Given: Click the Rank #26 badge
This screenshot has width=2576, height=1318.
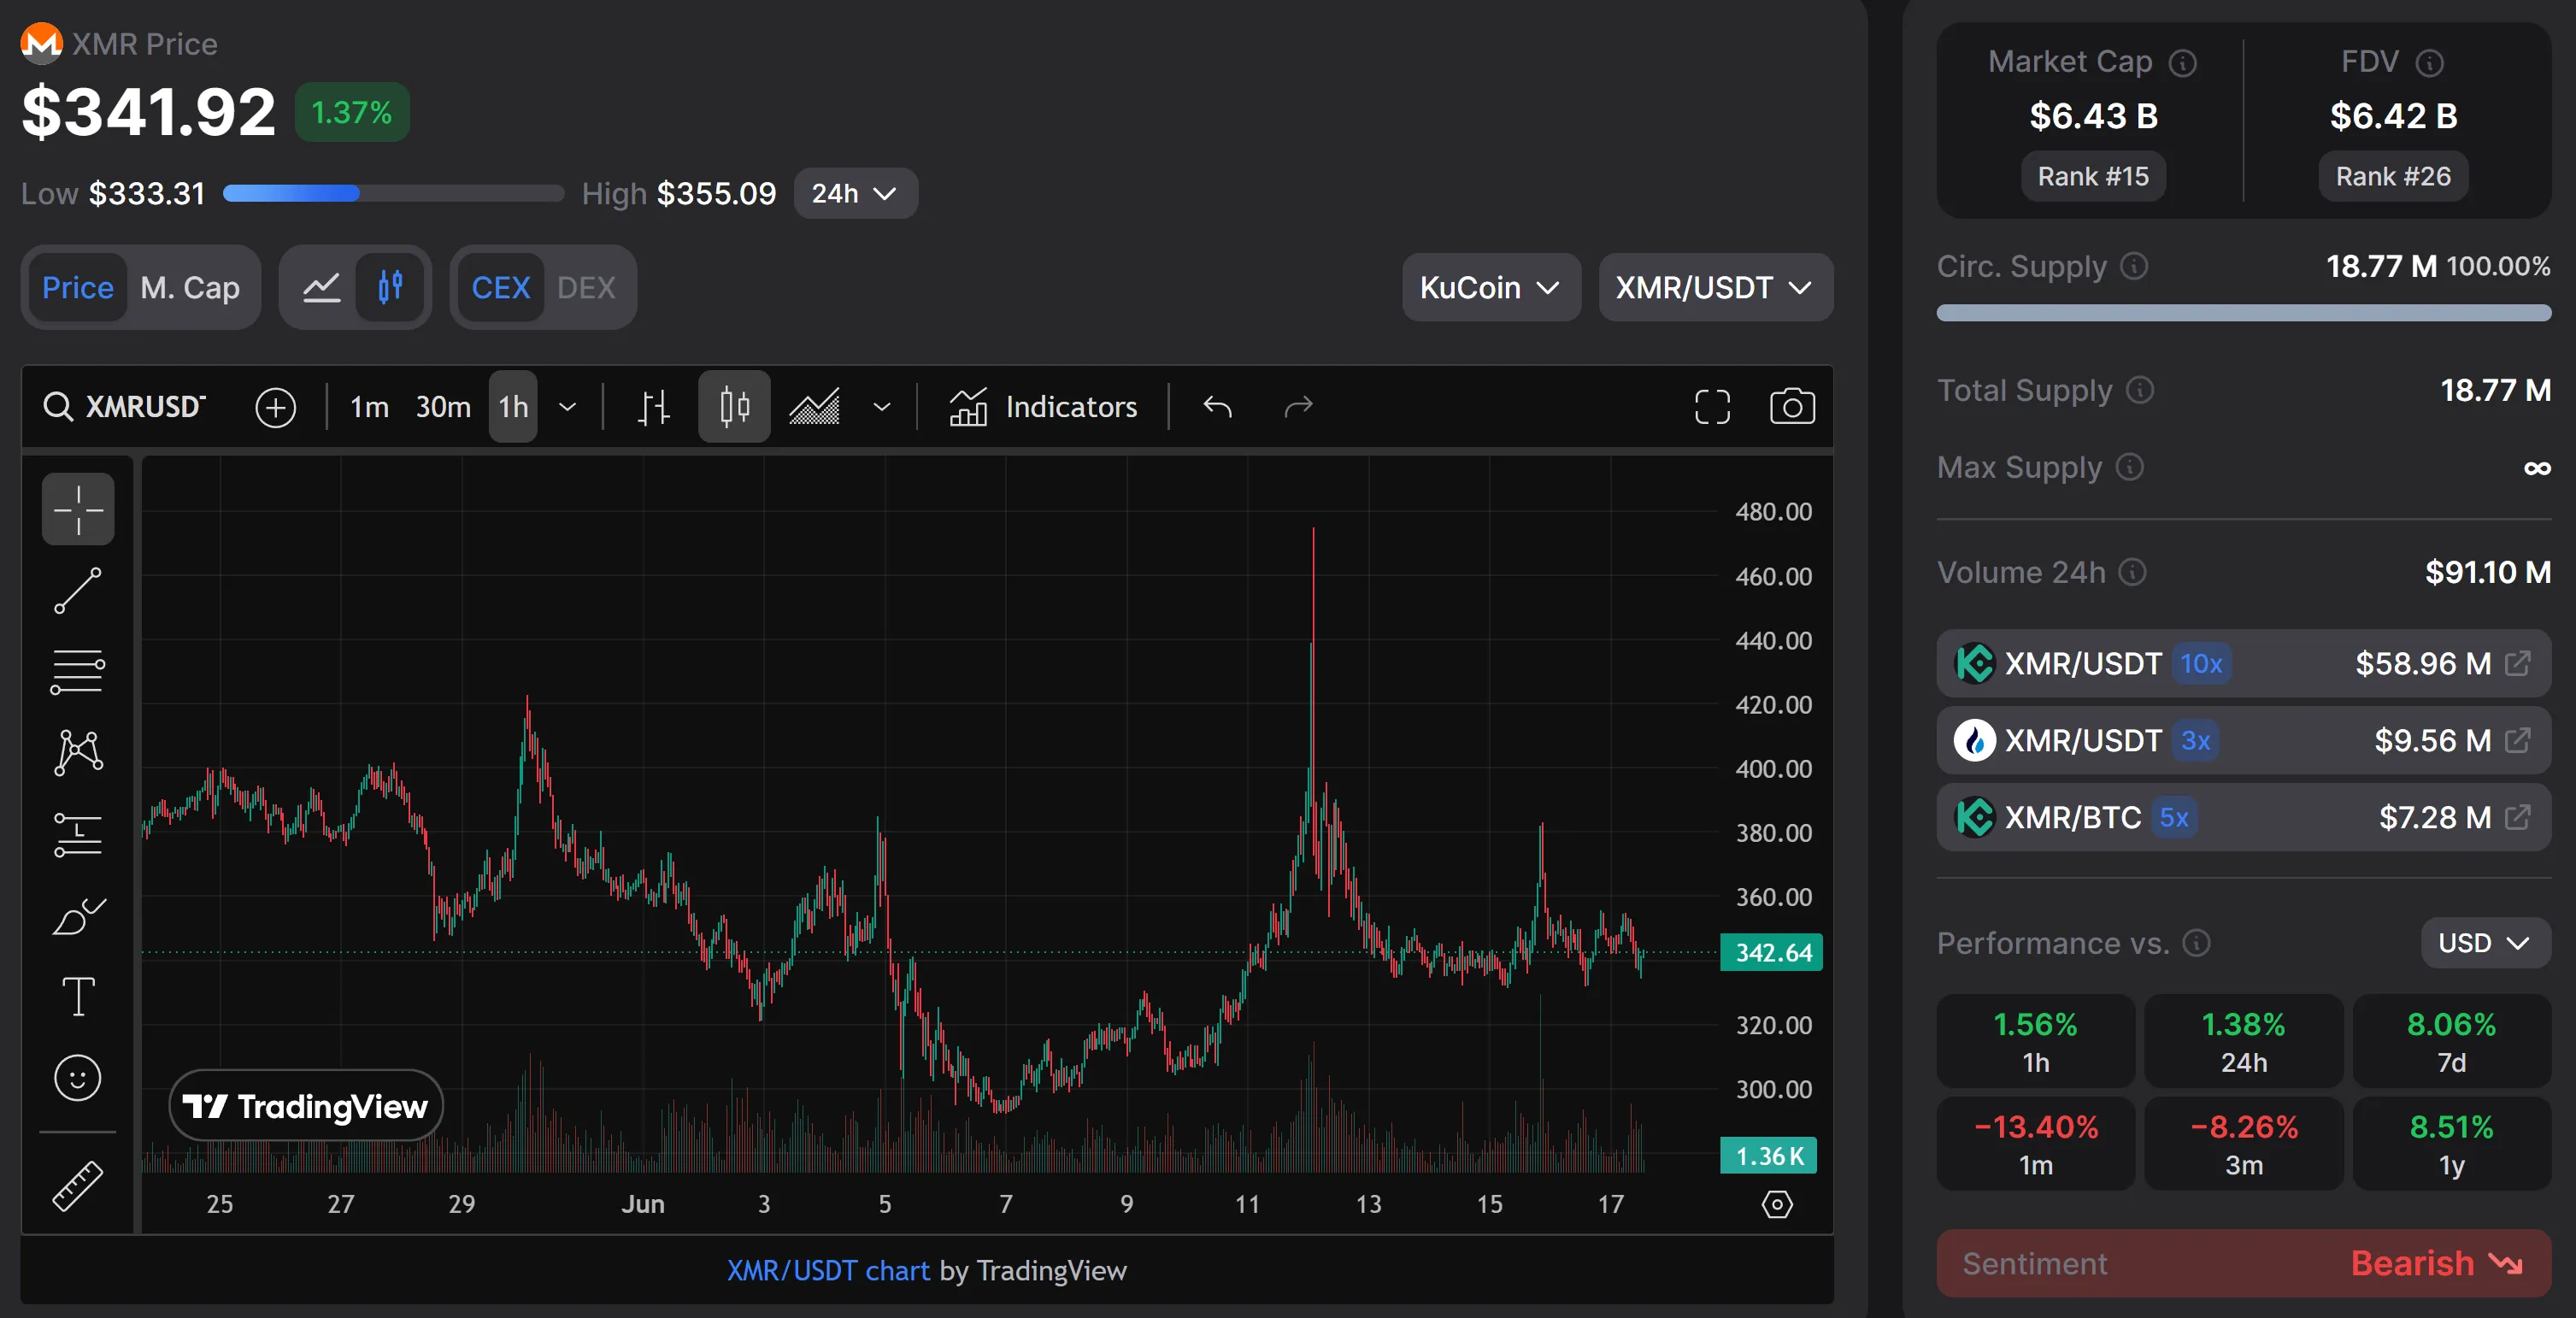Looking at the screenshot, I should point(2393,177).
